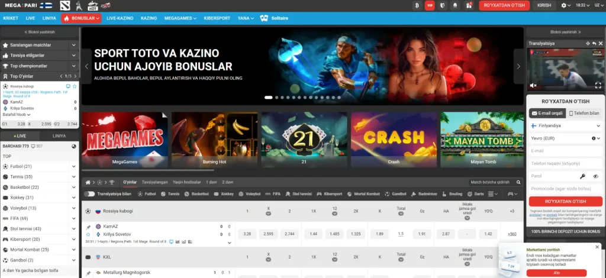
Task: Click the A'lo button in popup
Action: 556,273
